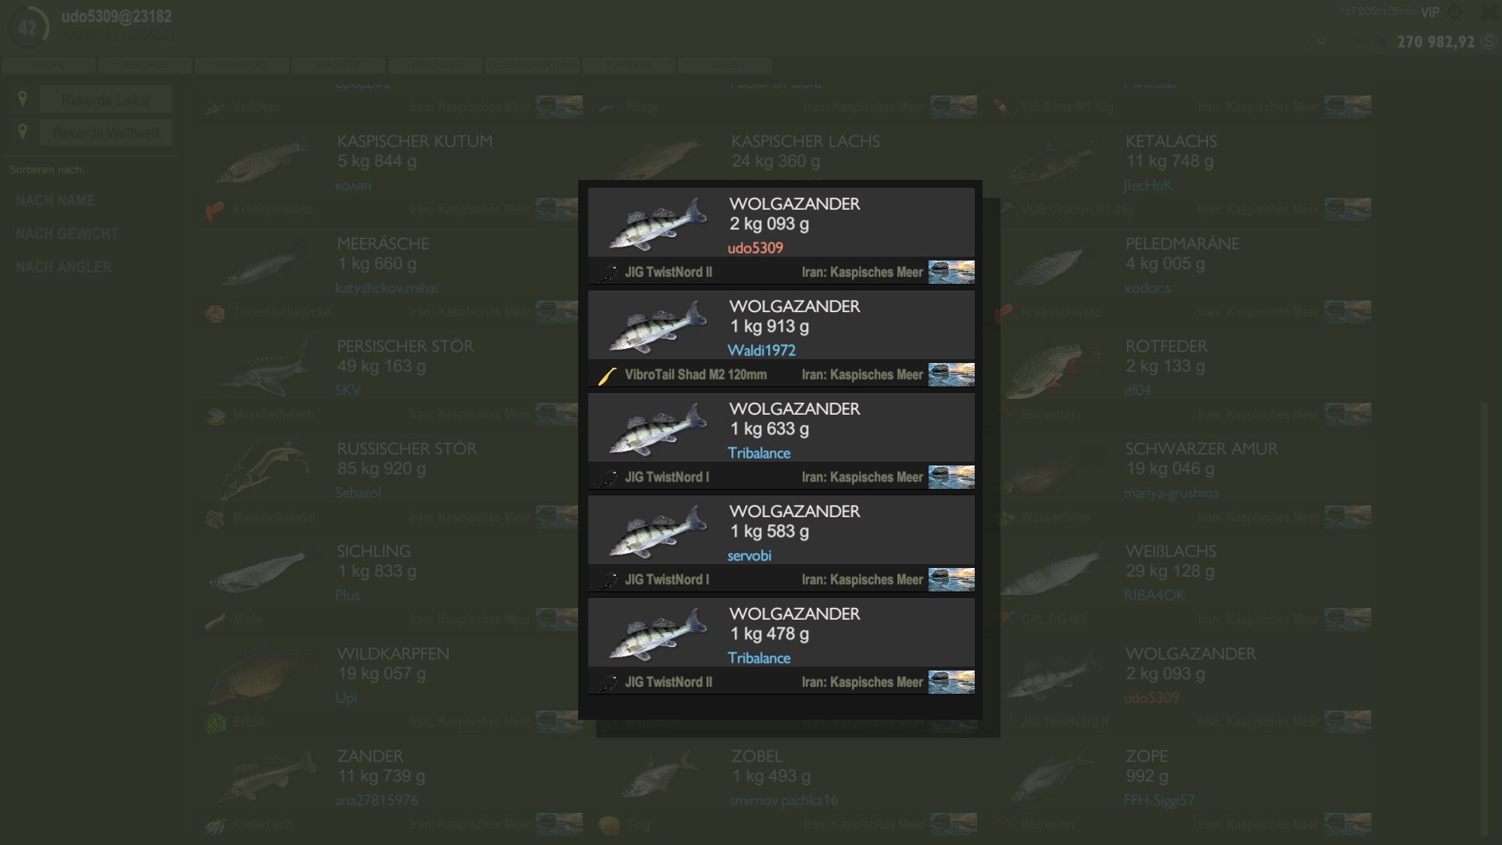Click the Persischer Stör fish image
Viewport: 1502px width, 845px height.
[x=265, y=366]
